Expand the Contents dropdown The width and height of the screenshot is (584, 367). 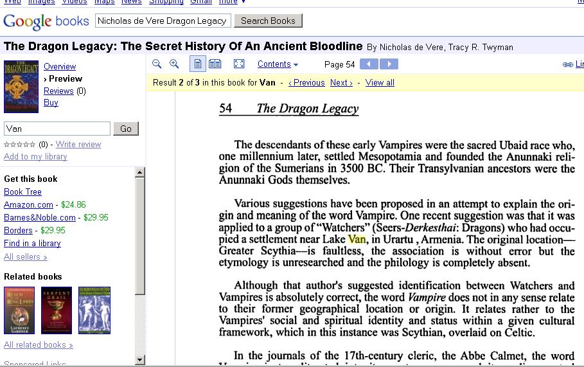(278, 64)
